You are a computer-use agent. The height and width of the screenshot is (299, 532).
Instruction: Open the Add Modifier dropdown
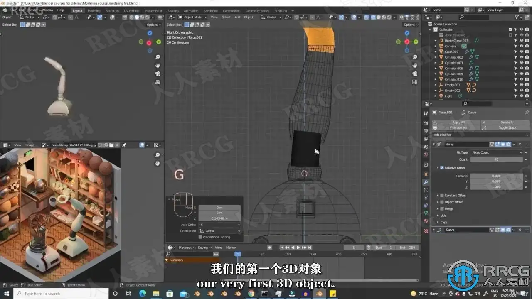pyautogui.click(x=481, y=135)
